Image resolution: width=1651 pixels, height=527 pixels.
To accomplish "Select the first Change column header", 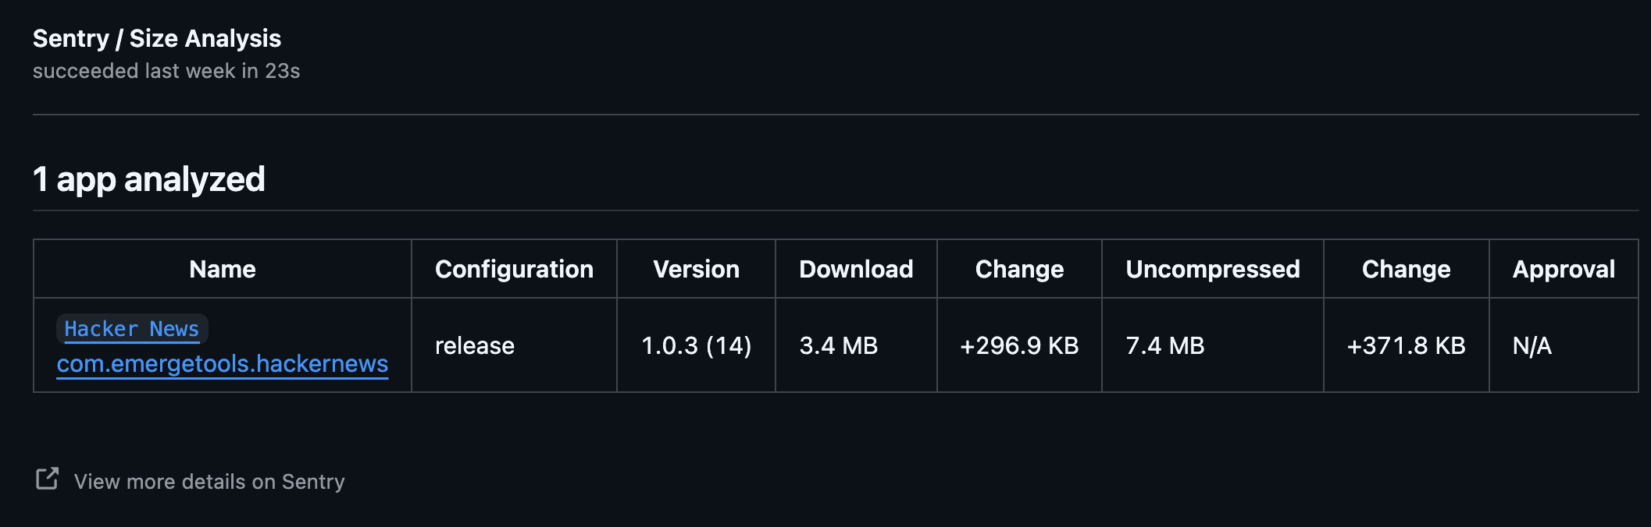I will coord(1018,268).
